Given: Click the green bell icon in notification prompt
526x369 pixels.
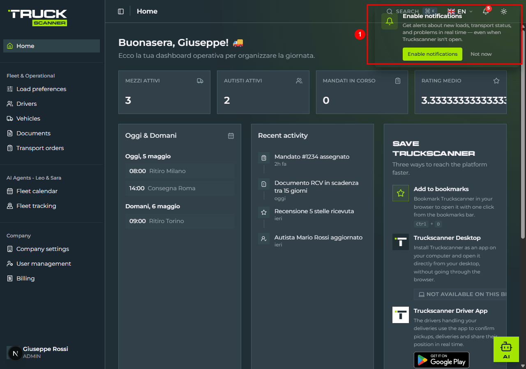Looking at the screenshot, I should click(x=390, y=21).
